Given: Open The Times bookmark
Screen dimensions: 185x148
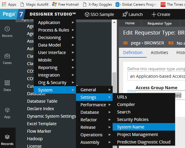Looking at the screenshot, I should (172, 5).
